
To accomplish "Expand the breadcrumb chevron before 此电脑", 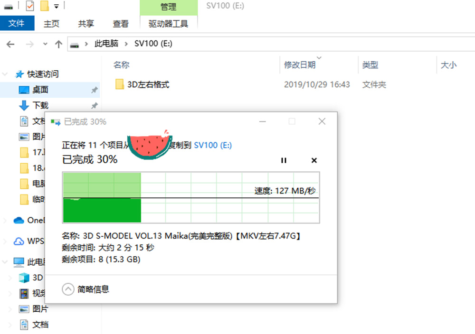I will point(86,44).
